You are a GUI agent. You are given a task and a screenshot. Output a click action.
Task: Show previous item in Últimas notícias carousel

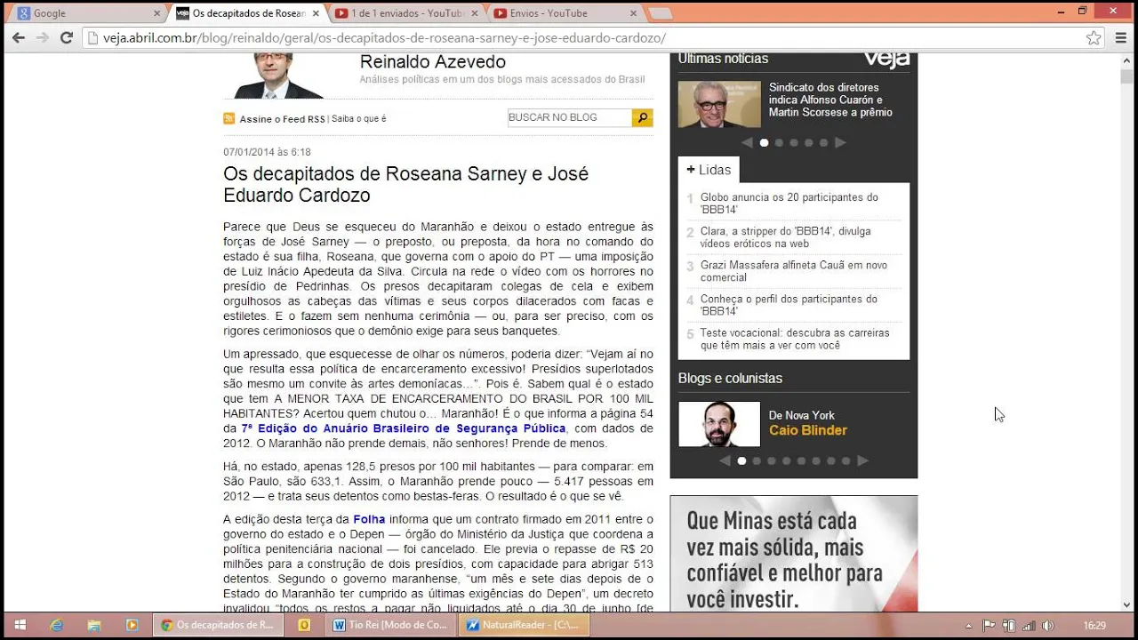coord(747,142)
